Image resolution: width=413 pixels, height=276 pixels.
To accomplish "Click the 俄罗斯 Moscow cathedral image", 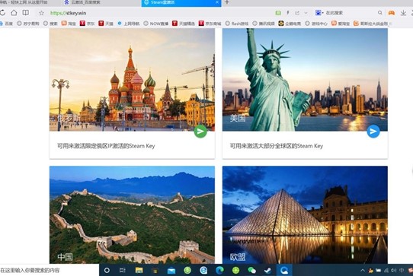I will (132, 80).
